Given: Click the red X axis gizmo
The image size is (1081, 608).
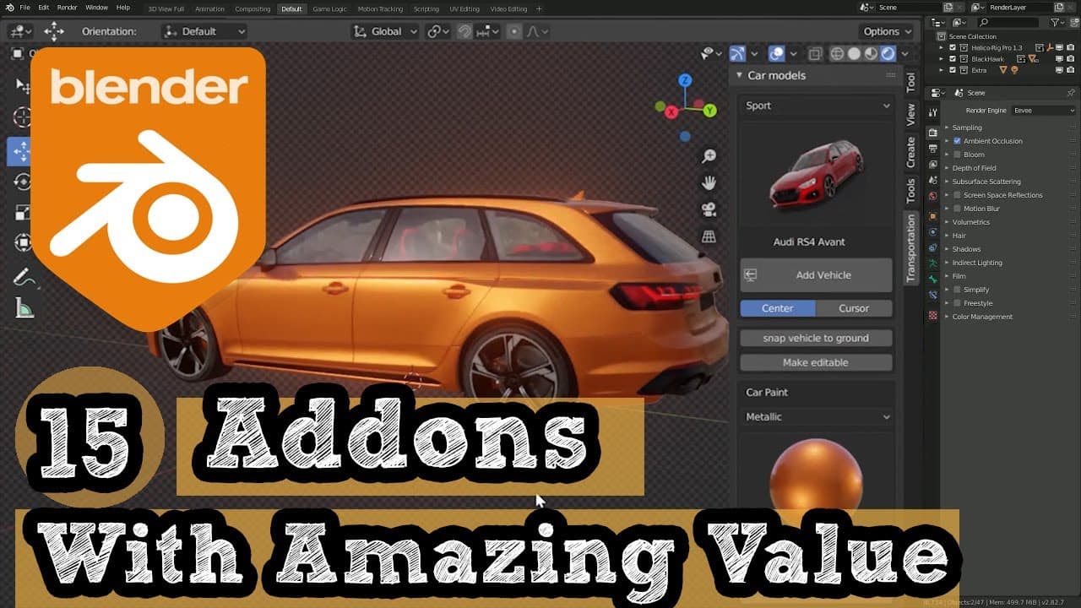Looking at the screenshot, I should tap(671, 111).
